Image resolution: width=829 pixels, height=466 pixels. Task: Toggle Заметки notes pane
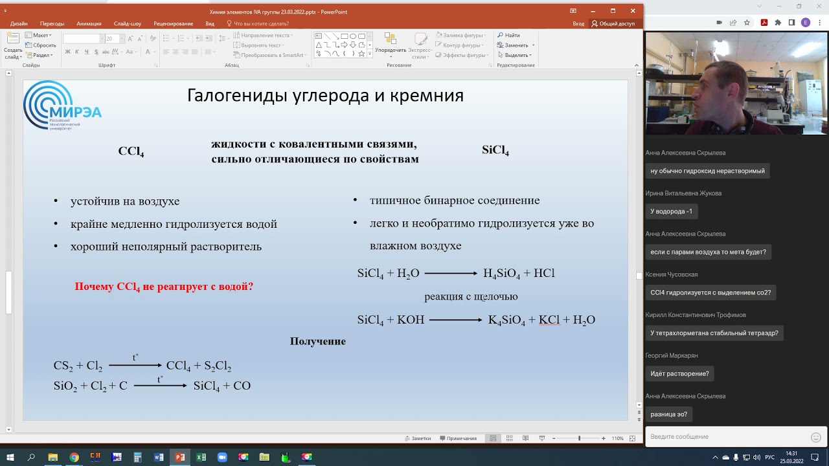[x=417, y=438]
